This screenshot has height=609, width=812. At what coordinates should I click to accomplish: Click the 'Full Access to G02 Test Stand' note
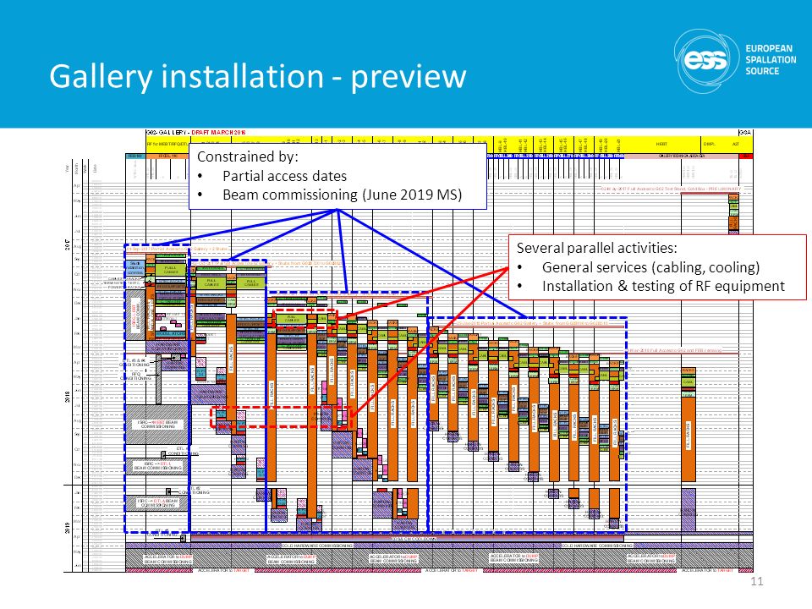pos(671,189)
